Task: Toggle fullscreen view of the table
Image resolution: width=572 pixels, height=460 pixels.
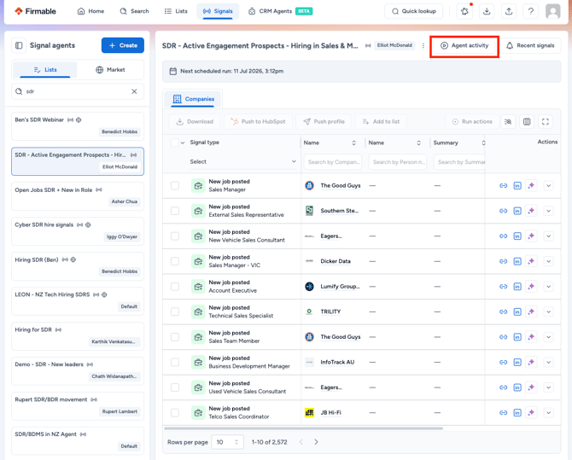Action: tap(546, 121)
